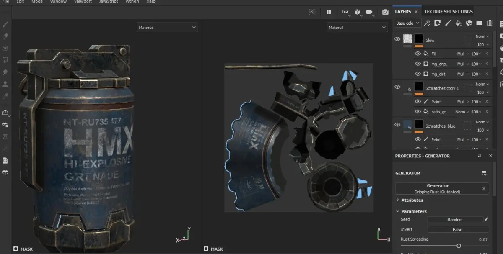The image size is (503, 254).
Task: Click the Add effect magic wand icon
Action: point(427,23)
